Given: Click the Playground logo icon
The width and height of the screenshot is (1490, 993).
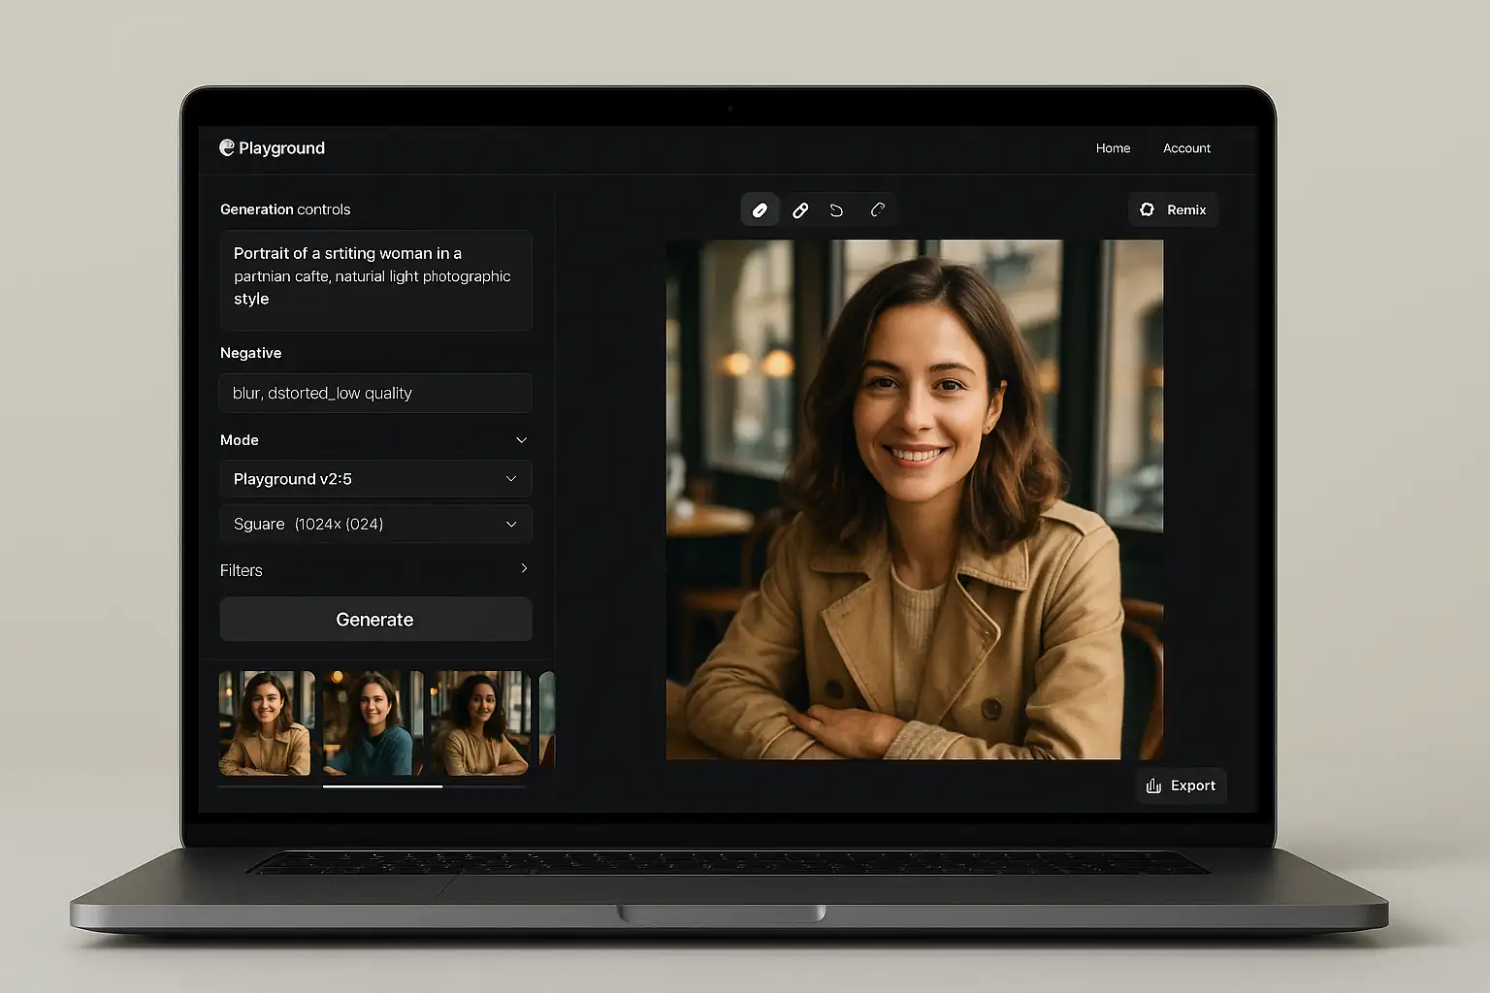Looking at the screenshot, I should click(227, 147).
